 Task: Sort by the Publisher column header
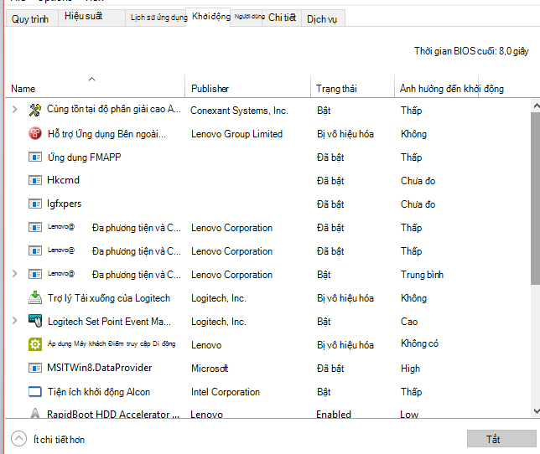(x=247, y=86)
